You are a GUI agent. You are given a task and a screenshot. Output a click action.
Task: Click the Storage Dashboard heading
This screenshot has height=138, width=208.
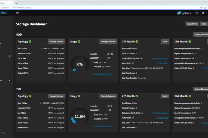pos(31,24)
